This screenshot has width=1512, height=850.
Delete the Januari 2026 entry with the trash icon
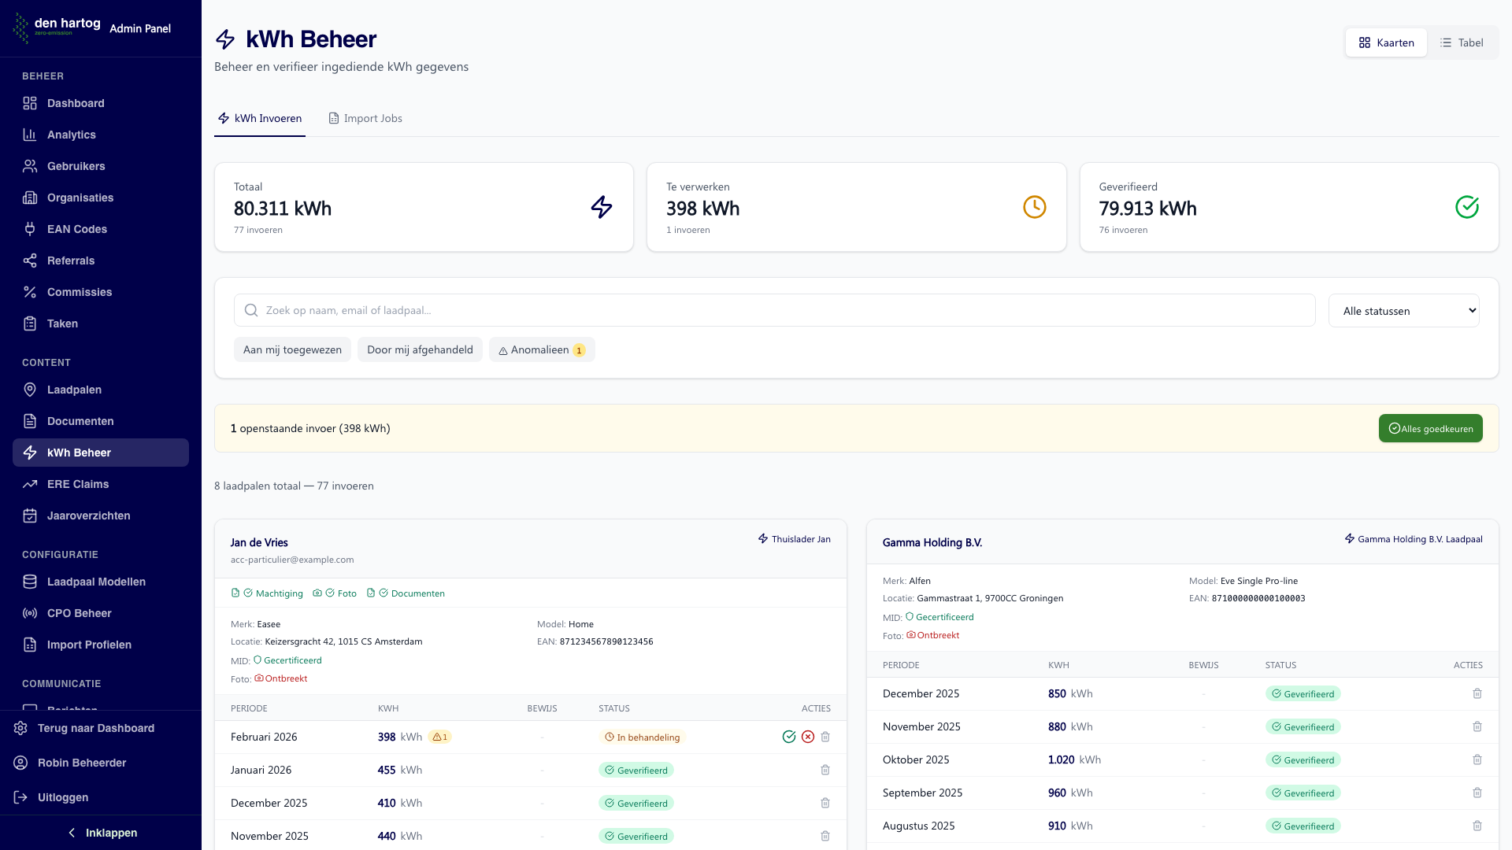coord(825,770)
